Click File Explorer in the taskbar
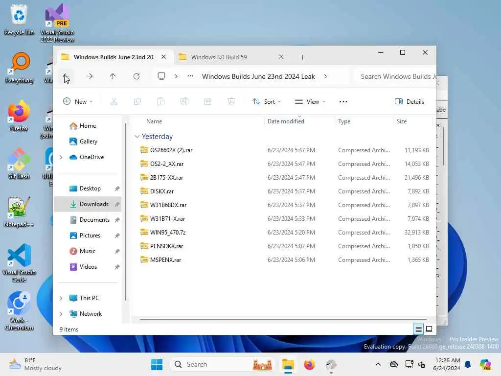Screen dimensions: 501x376 [288, 364]
